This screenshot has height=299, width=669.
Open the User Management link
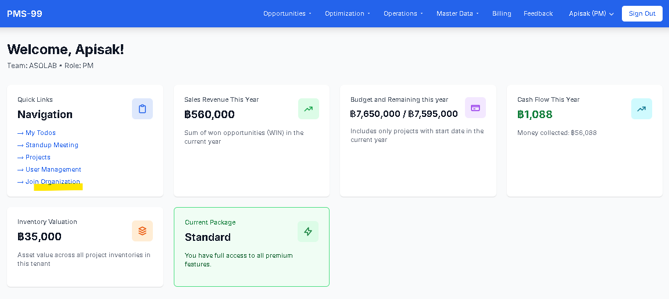(x=53, y=169)
